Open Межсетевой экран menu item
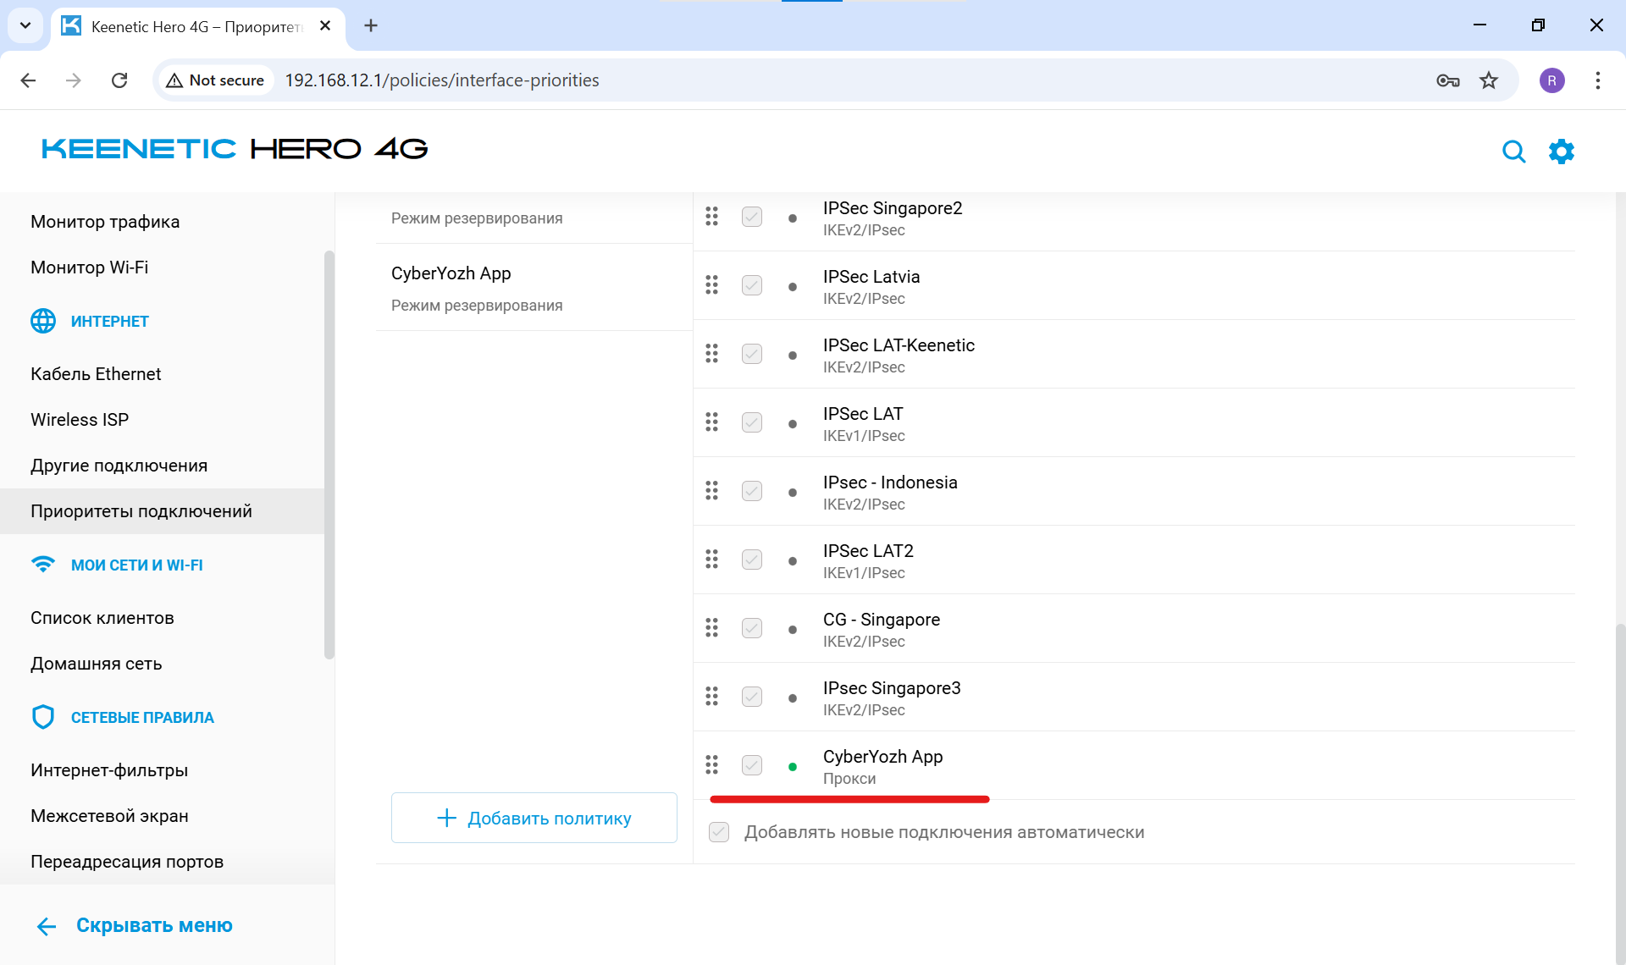 [x=109, y=816]
